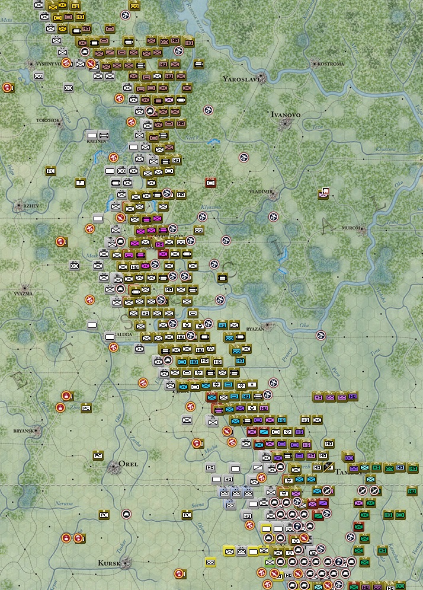The image size is (423, 590).
Task: Click the parachute marker northeast of Orel
Action: click(x=197, y=444)
